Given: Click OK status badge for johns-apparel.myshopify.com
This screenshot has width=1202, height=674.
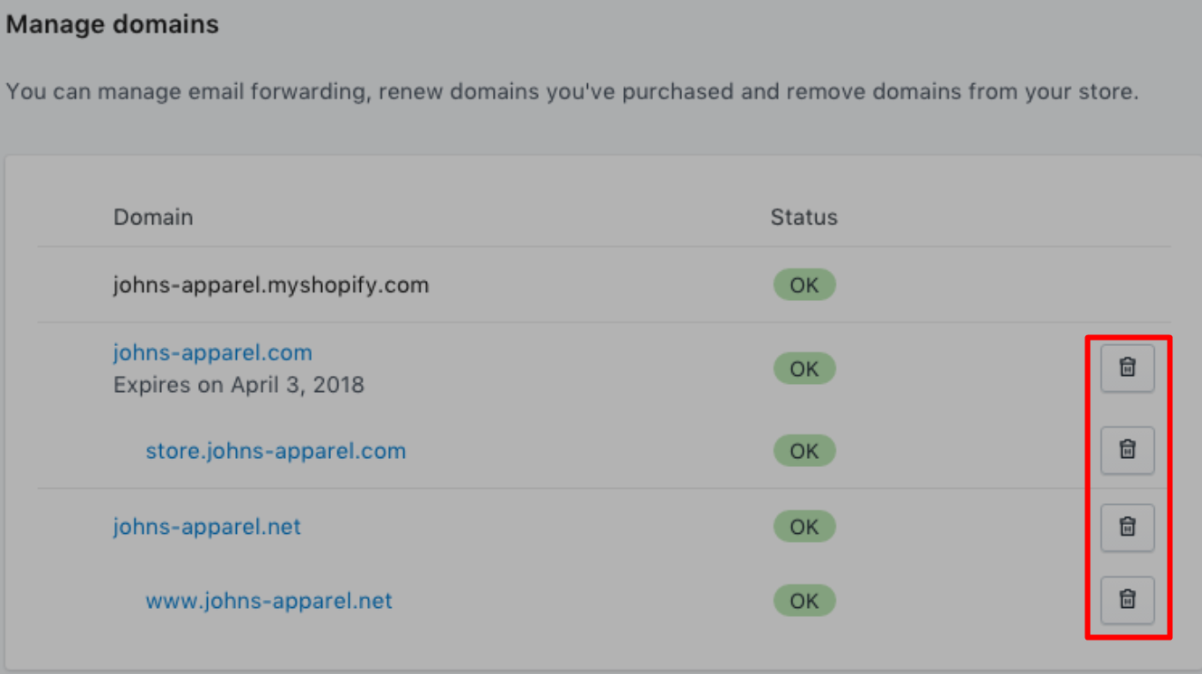Looking at the screenshot, I should 804,286.
